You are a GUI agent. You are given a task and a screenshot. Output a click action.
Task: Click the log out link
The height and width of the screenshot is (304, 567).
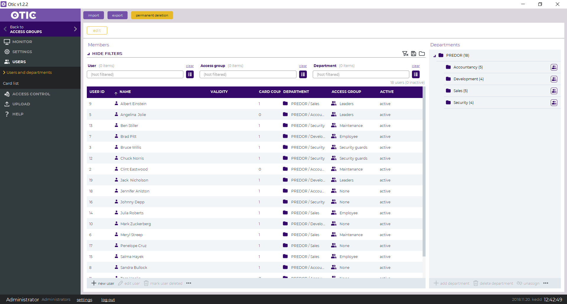pos(108,300)
